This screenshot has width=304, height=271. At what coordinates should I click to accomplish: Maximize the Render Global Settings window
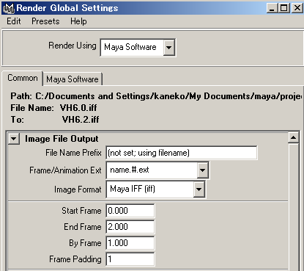click(284, 8)
